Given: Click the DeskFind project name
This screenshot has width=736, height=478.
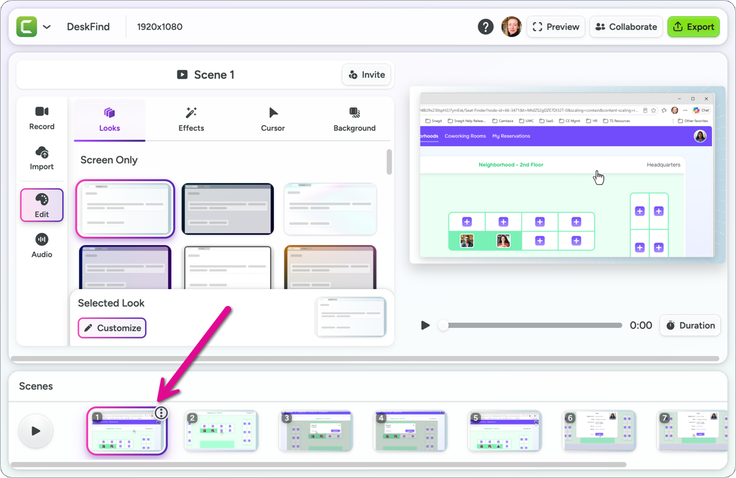Looking at the screenshot, I should pos(88,27).
